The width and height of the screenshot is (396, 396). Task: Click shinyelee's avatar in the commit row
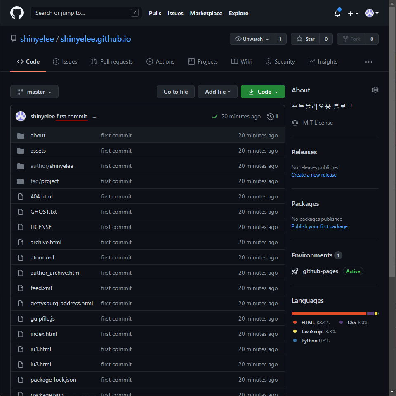click(21, 116)
